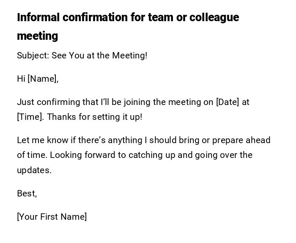Image resolution: width=296 pixels, height=243 pixels.
Task: Click the text "See You at the Meeting!"
Action: tap(99, 55)
